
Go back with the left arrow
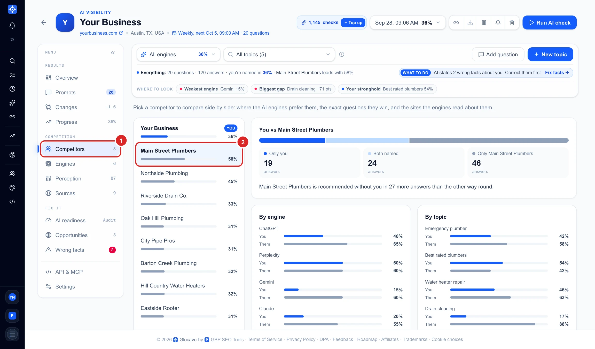pyautogui.click(x=44, y=22)
